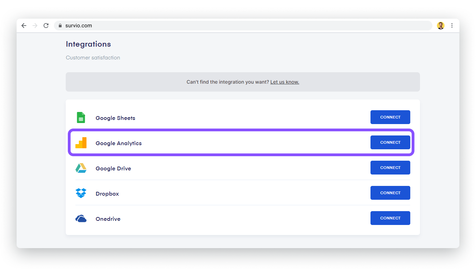Click the "Customer satisfaction" subtitle

(x=93, y=58)
